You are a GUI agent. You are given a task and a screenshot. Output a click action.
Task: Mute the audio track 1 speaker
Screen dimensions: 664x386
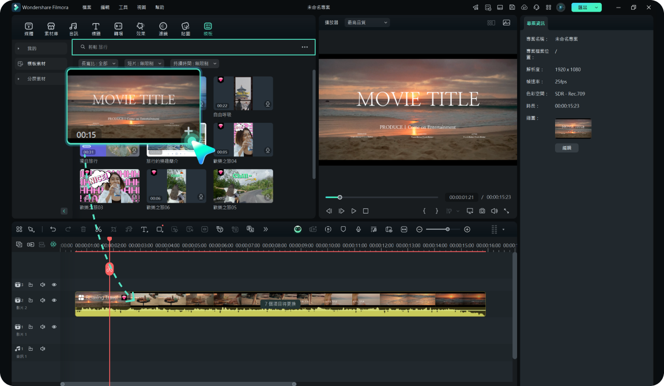click(43, 348)
